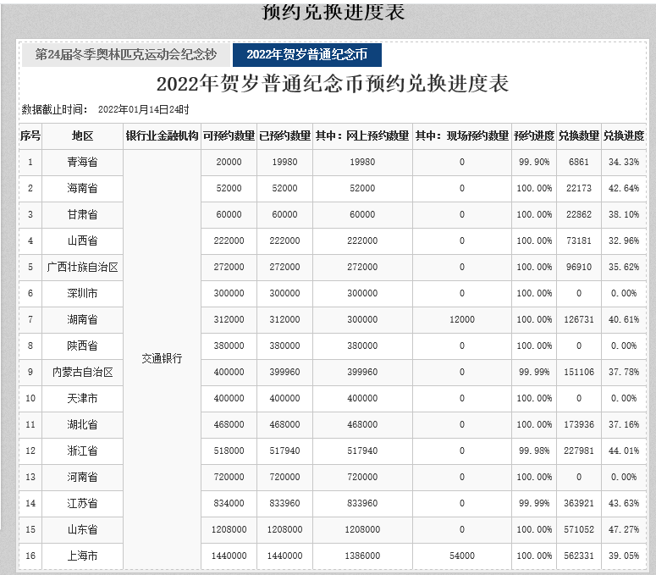Click 湖南省 on-site reservation 12000
Screen dimensions: 656x575
pyautogui.click(x=462, y=320)
